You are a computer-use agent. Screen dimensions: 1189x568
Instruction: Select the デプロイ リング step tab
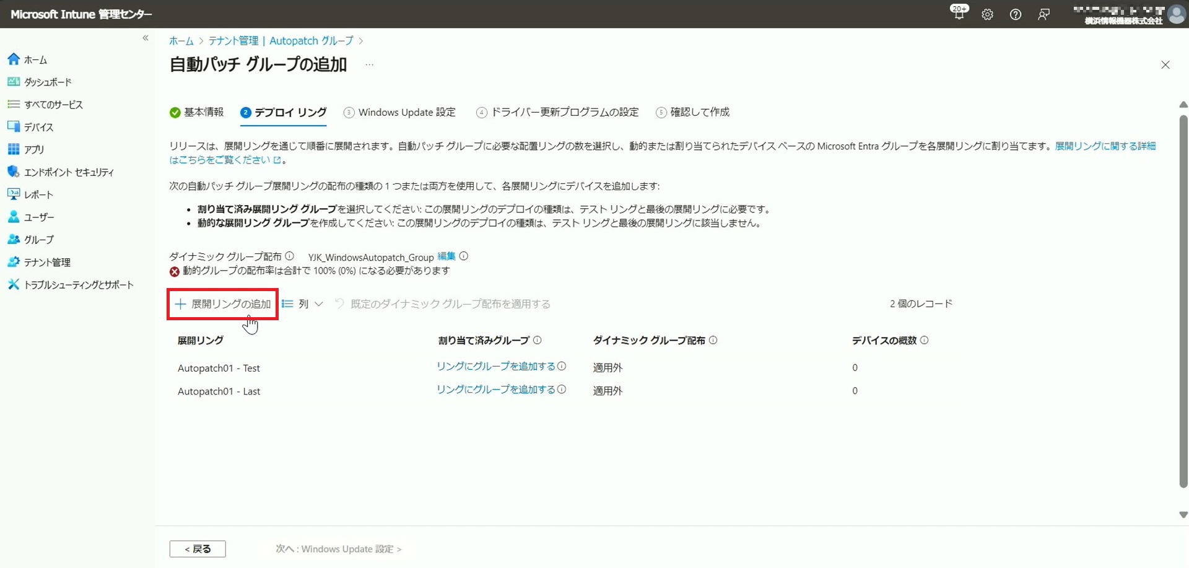pyautogui.click(x=283, y=112)
